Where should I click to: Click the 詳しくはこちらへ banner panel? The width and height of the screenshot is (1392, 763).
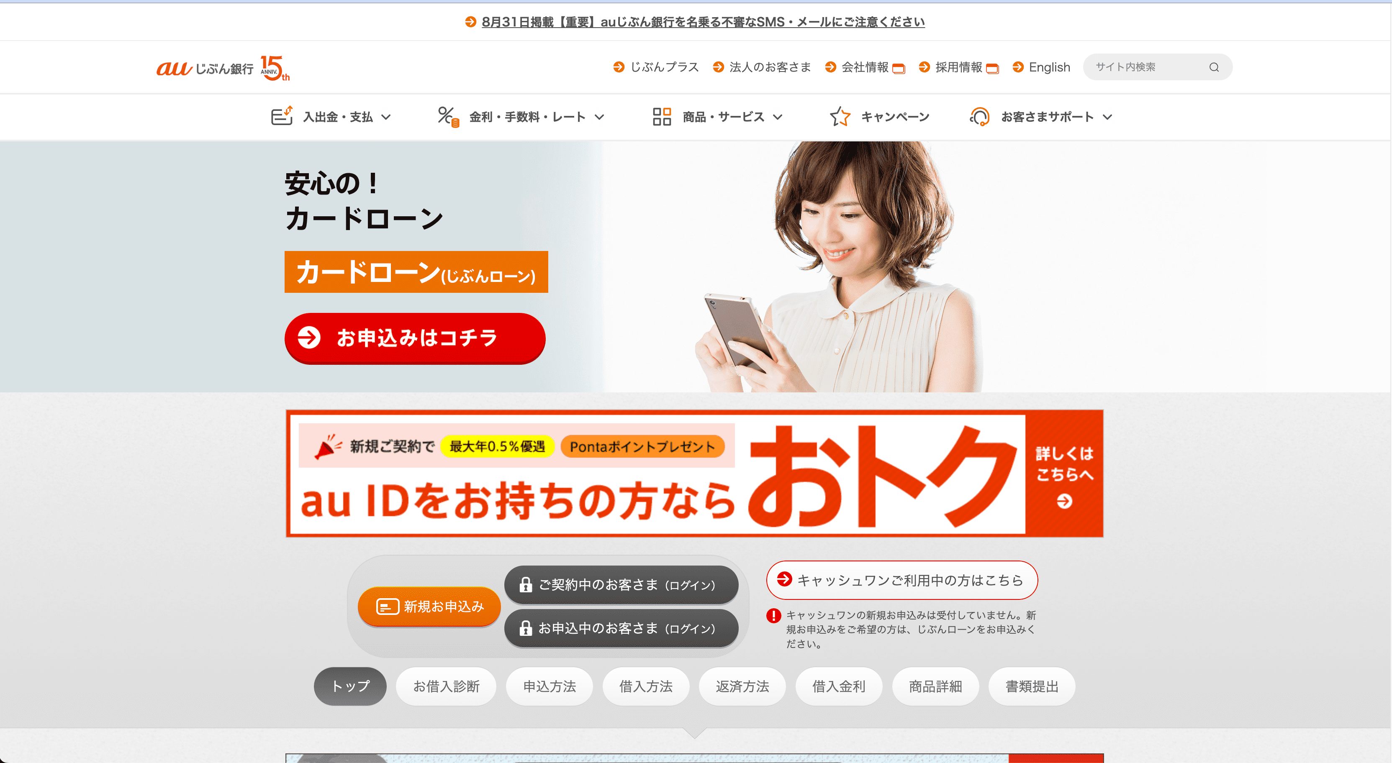click(1064, 473)
